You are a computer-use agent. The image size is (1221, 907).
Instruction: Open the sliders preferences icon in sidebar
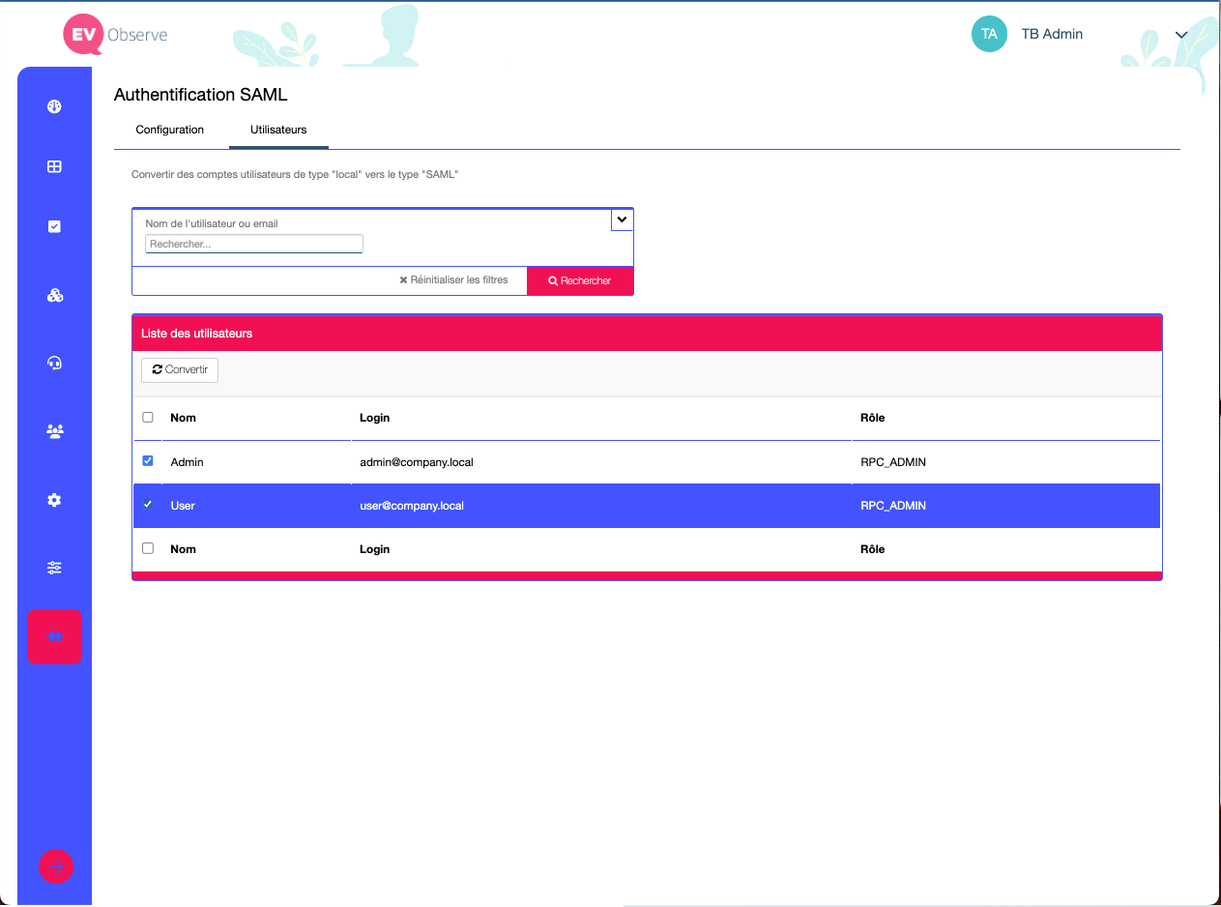click(x=54, y=568)
